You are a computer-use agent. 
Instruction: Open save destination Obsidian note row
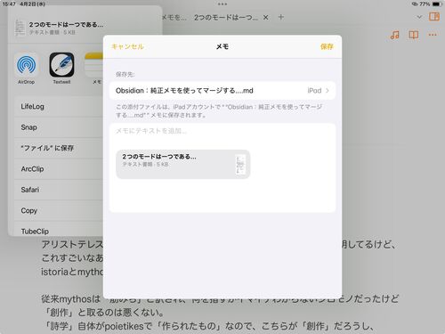point(222,91)
